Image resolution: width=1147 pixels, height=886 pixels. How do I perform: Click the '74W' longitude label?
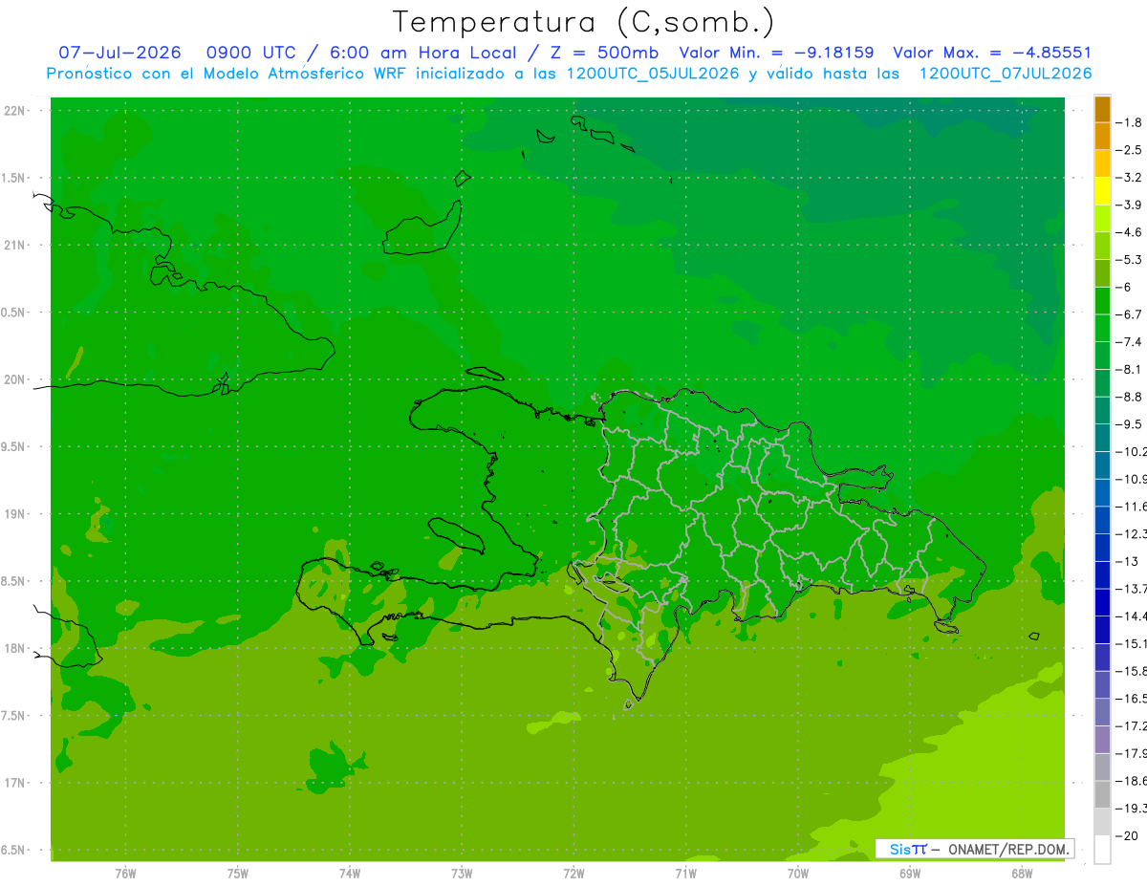350,873
